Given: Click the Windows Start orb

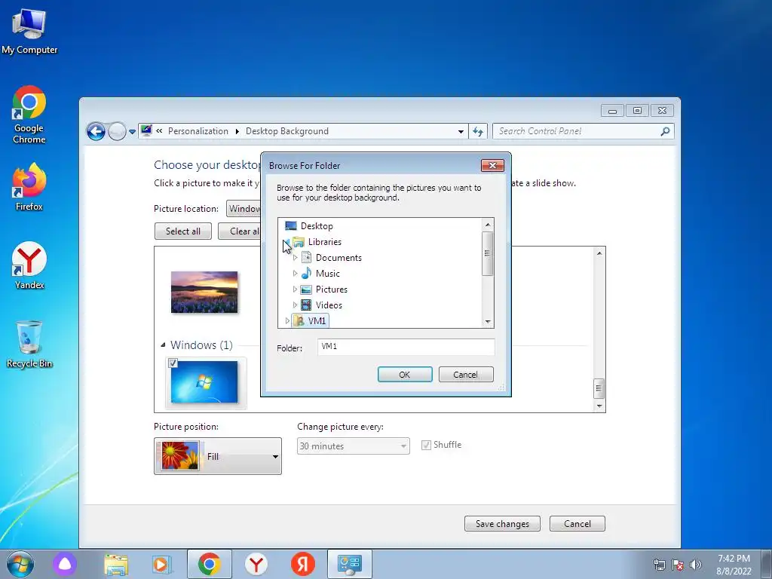Looking at the screenshot, I should [x=20, y=564].
